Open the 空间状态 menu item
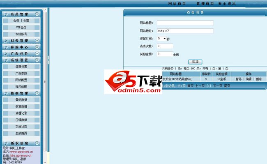The width and height of the screenshot is (267, 164). 21,127
